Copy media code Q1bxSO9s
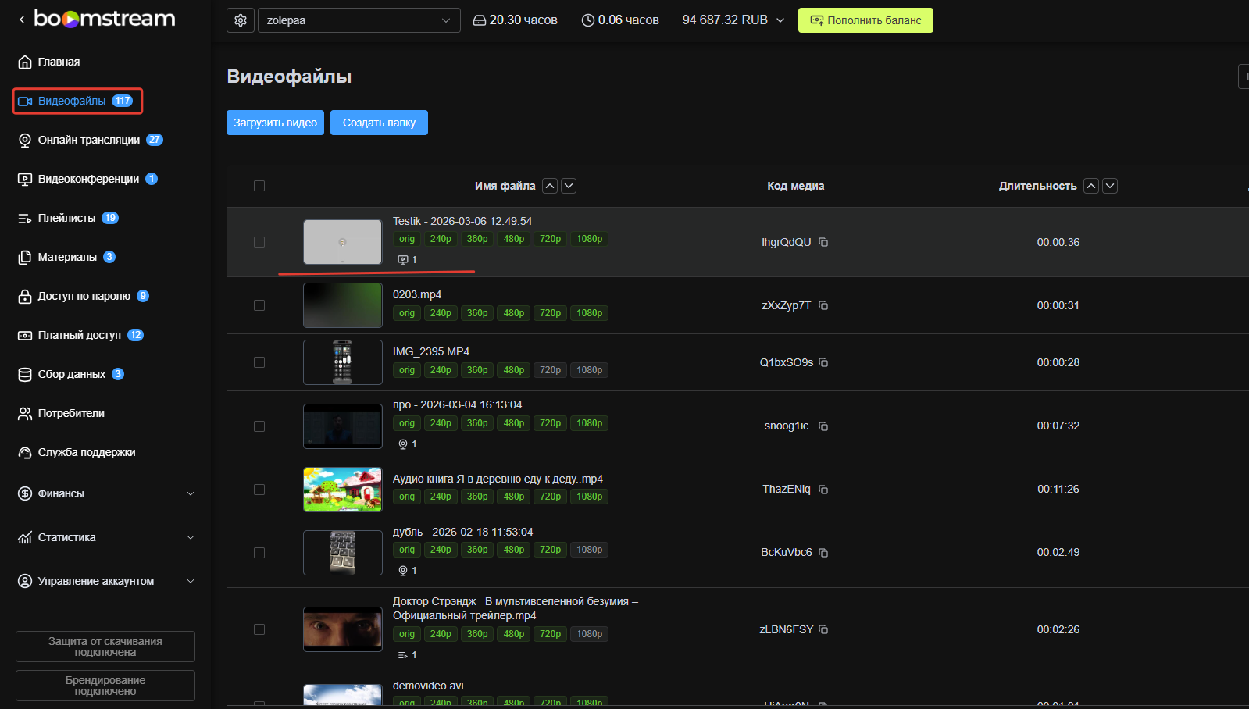This screenshot has height=709, width=1249. 823,362
